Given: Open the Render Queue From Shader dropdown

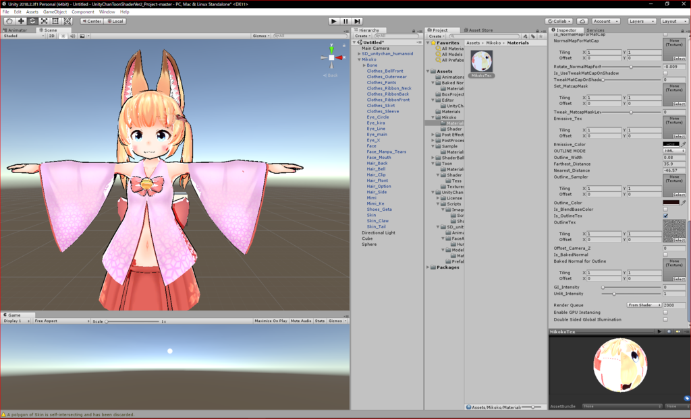Looking at the screenshot, I should [x=644, y=305].
